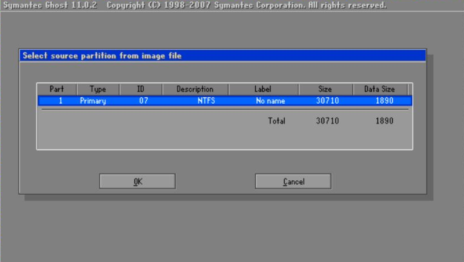Click the 1890 value in Total row
This screenshot has height=262, width=464.
pyautogui.click(x=383, y=121)
